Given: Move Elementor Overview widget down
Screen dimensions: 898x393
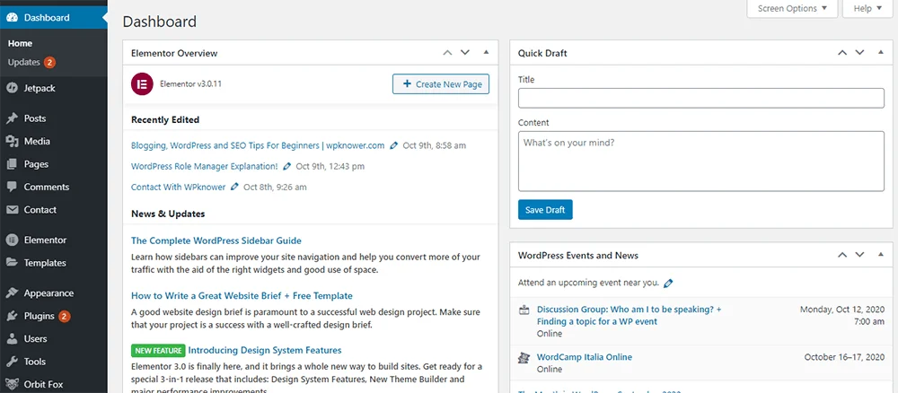Looking at the screenshot, I should pyautogui.click(x=465, y=53).
